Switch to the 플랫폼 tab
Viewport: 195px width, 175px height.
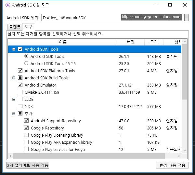pyautogui.click(x=15, y=27)
